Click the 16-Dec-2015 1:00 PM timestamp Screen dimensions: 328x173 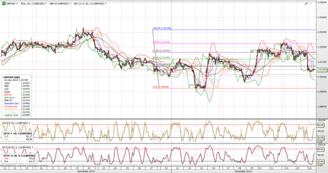click(16, 80)
